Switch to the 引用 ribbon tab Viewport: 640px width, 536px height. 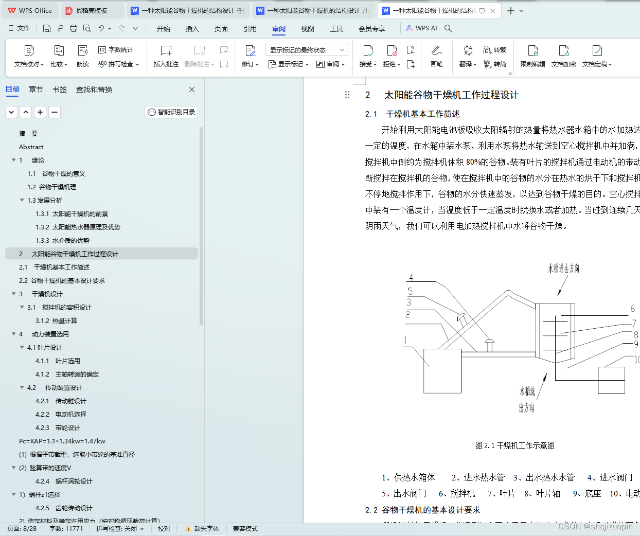point(250,29)
